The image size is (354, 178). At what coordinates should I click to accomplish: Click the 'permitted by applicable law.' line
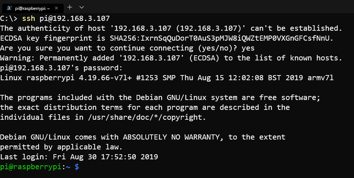click(x=61, y=147)
